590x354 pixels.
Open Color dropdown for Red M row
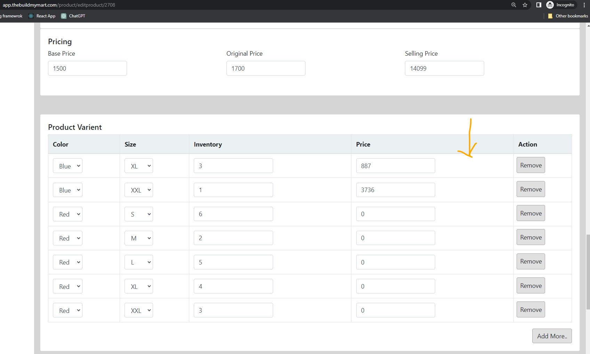(x=67, y=238)
